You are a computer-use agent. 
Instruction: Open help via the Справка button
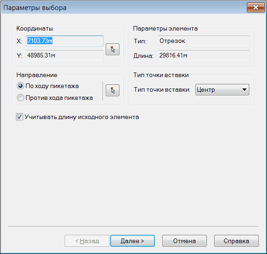click(236, 241)
